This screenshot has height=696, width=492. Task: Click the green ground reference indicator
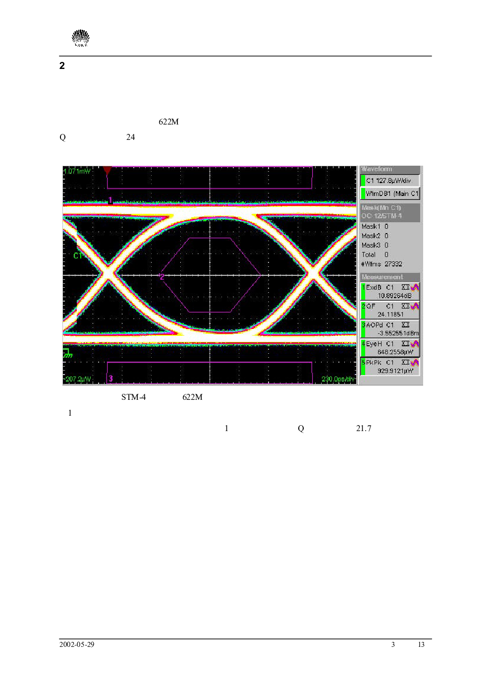coord(67,353)
